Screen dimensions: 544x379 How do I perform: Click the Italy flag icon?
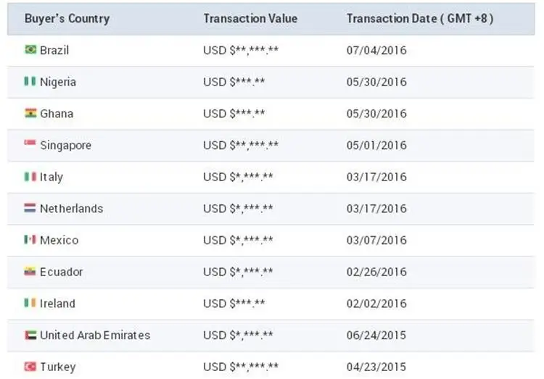30,177
